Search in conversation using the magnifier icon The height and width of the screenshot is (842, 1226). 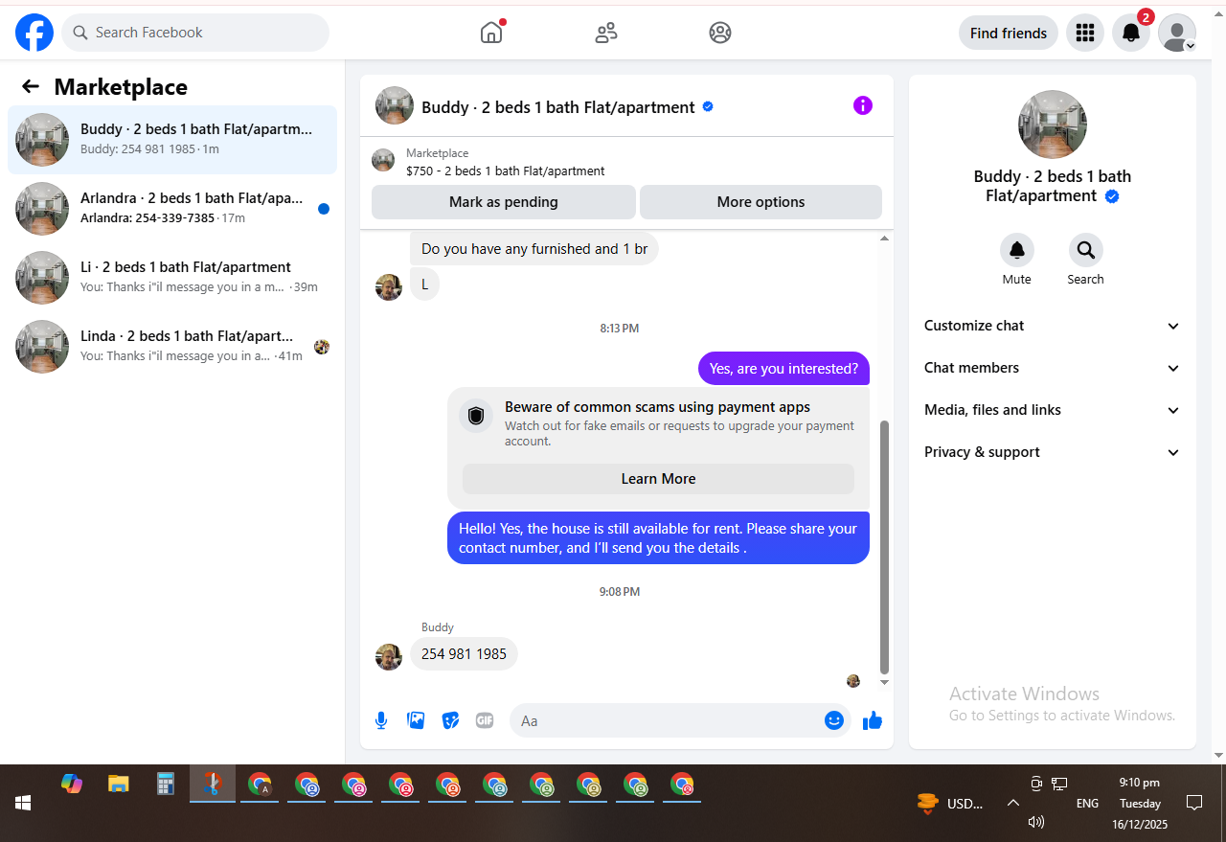click(x=1086, y=251)
